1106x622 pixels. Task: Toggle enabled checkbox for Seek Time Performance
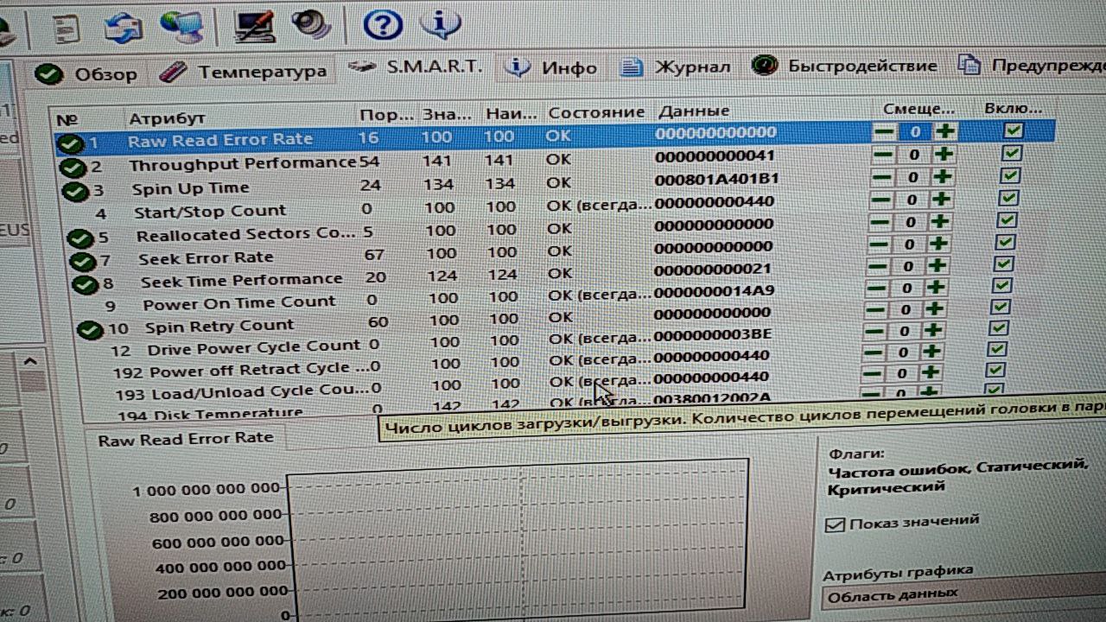point(1001,265)
